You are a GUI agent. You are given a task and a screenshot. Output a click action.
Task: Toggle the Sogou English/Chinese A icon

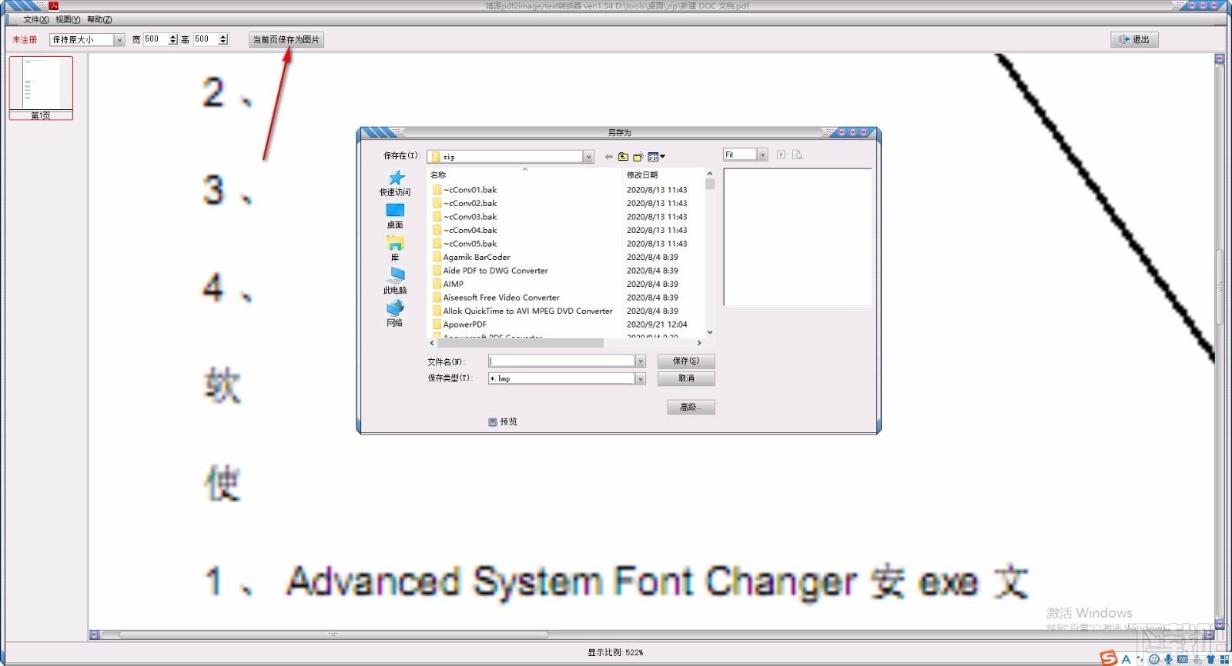1126,659
